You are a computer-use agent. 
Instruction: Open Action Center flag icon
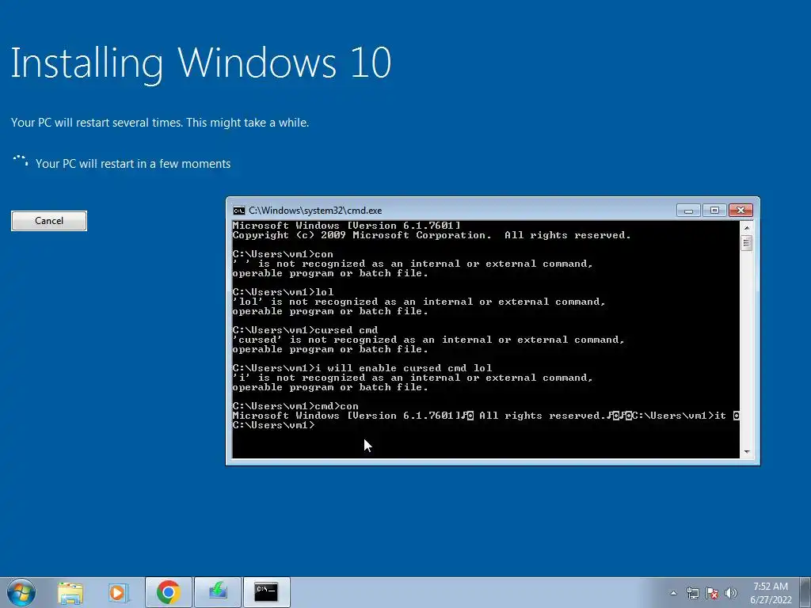[x=712, y=593]
